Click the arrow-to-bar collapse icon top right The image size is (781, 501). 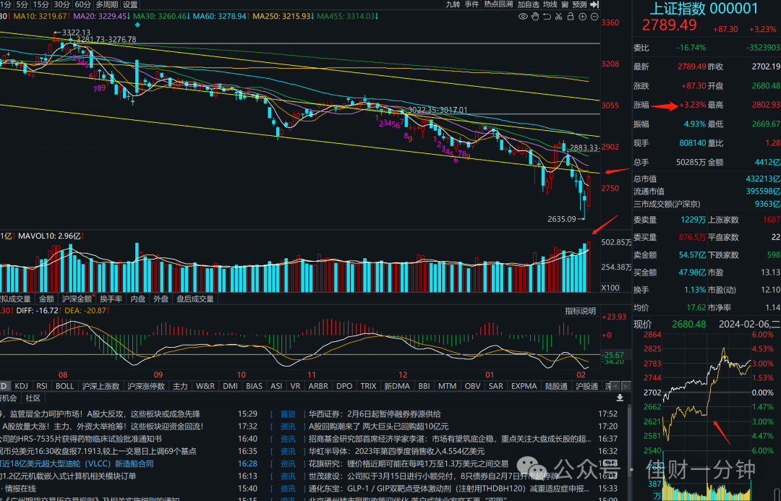point(594,4)
